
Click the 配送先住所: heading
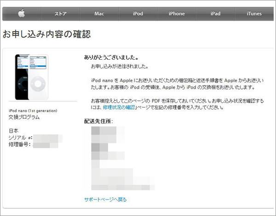(x=98, y=121)
